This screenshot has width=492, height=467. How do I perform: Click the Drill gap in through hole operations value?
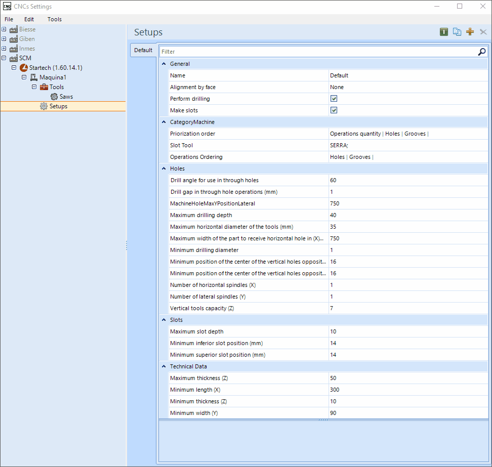[408, 192]
